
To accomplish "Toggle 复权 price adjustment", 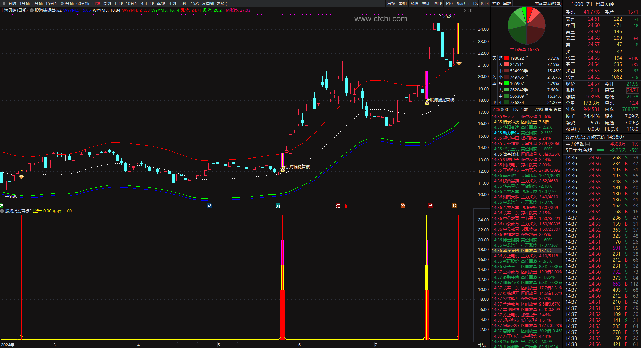I will pyautogui.click(x=391, y=3).
